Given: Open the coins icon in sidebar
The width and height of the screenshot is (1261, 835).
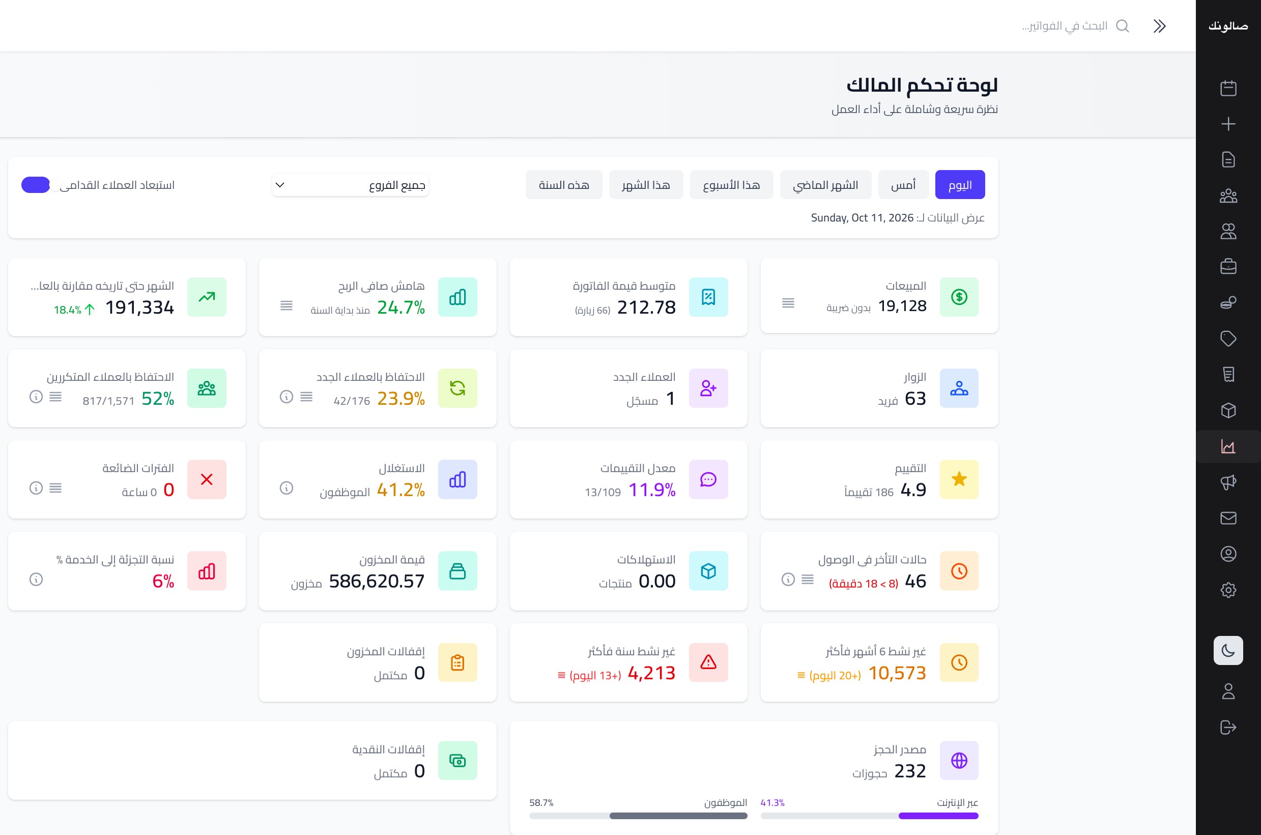Looking at the screenshot, I should pyautogui.click(x=1228, y=303).
